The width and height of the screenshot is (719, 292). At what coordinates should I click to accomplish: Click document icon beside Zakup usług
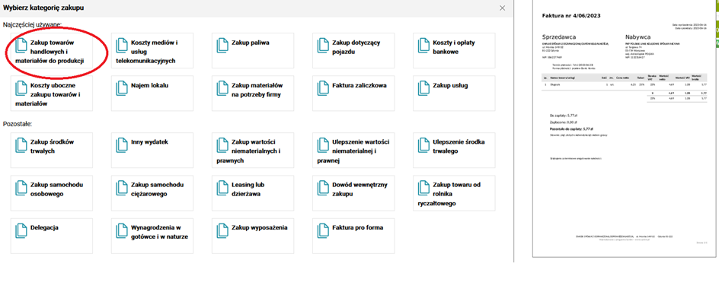[424, 88]
